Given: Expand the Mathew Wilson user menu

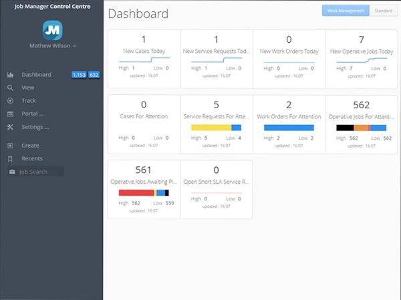Looking at the screenshot, I should 52,46.
